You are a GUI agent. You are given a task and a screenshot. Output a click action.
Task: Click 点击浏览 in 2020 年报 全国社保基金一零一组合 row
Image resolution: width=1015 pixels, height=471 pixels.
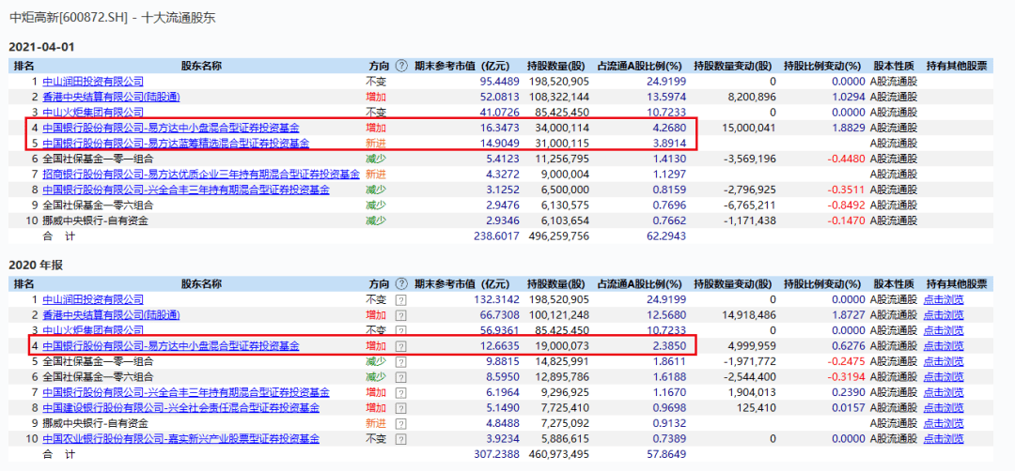[x=944, y=362]
